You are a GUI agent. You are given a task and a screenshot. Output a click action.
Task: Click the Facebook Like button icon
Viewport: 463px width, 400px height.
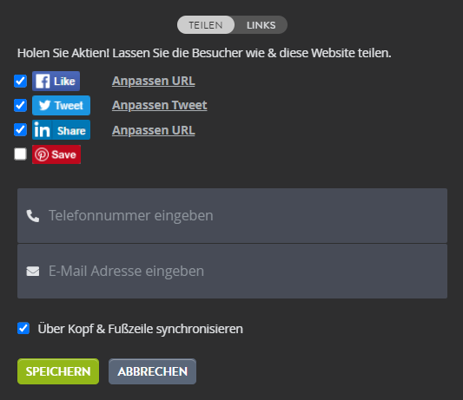56,81
